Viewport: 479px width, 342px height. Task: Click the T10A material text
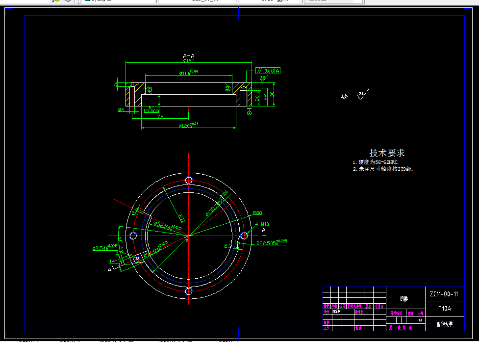445,308
